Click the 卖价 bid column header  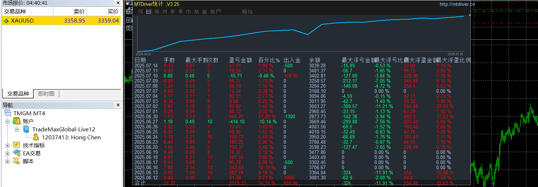tap(70, 12)
